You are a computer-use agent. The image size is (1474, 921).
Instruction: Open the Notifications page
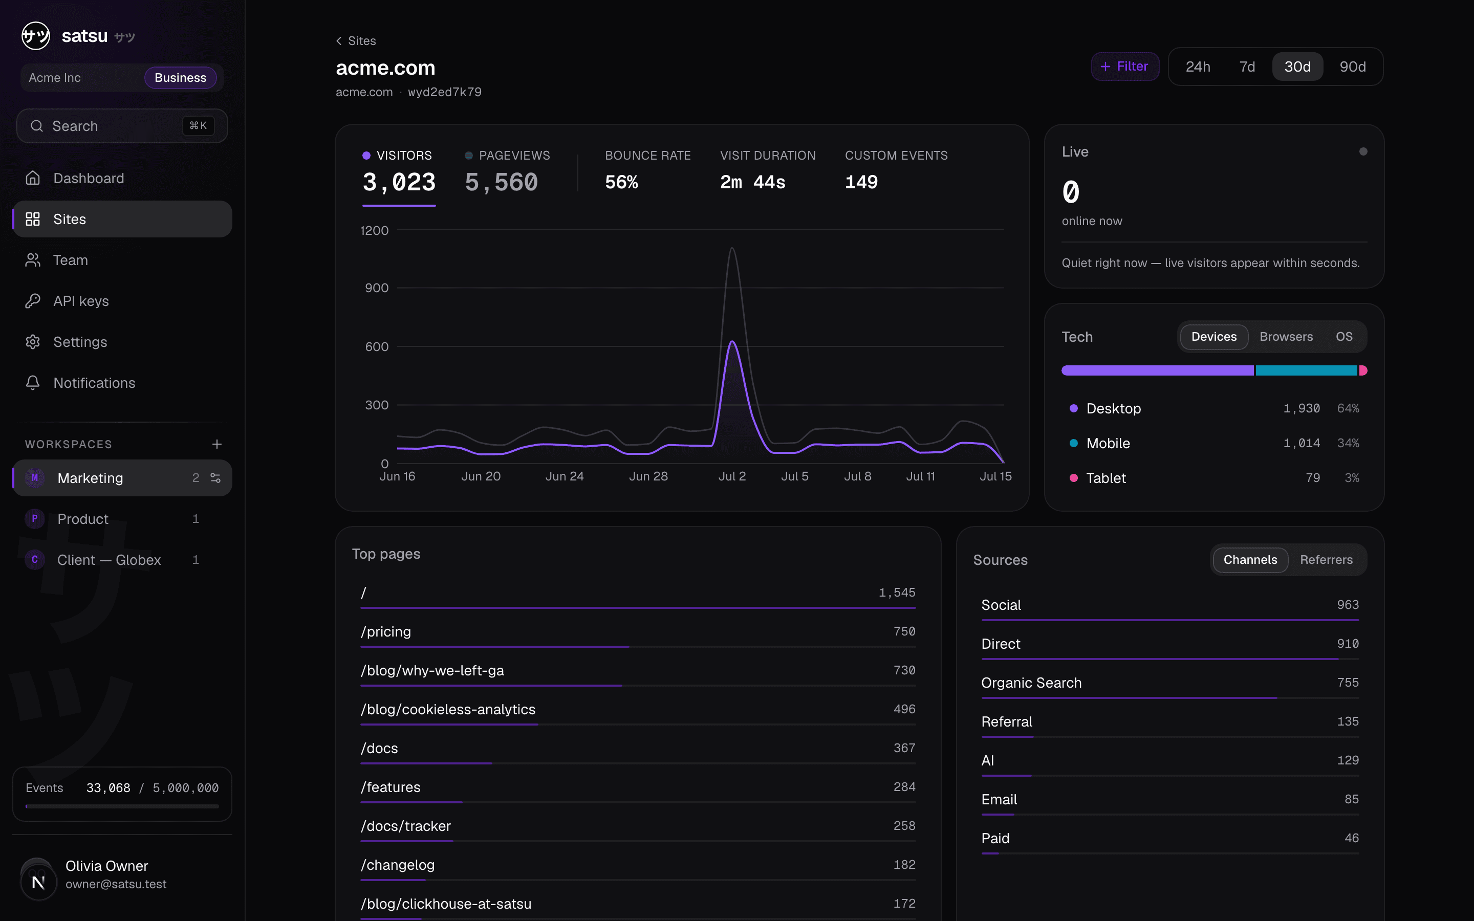coord(122,383)
